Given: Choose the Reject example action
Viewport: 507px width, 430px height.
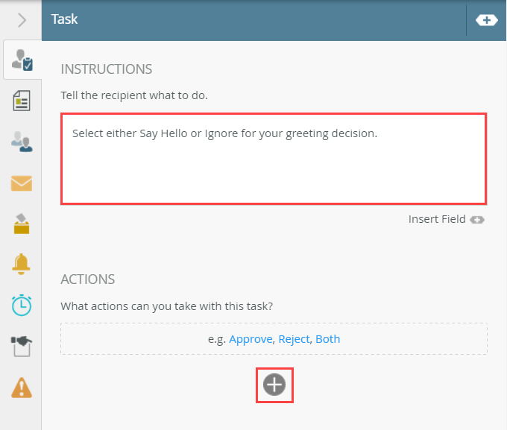Looking at the screenshot, I should tap(294, 339).
